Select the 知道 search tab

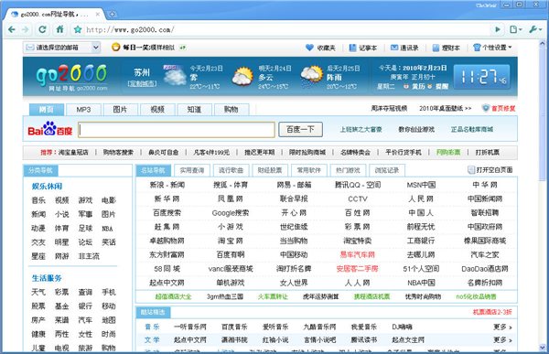coord(194,110)
